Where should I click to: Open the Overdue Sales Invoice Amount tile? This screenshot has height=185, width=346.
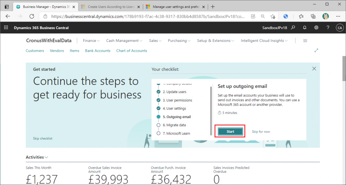pos(108,176)
